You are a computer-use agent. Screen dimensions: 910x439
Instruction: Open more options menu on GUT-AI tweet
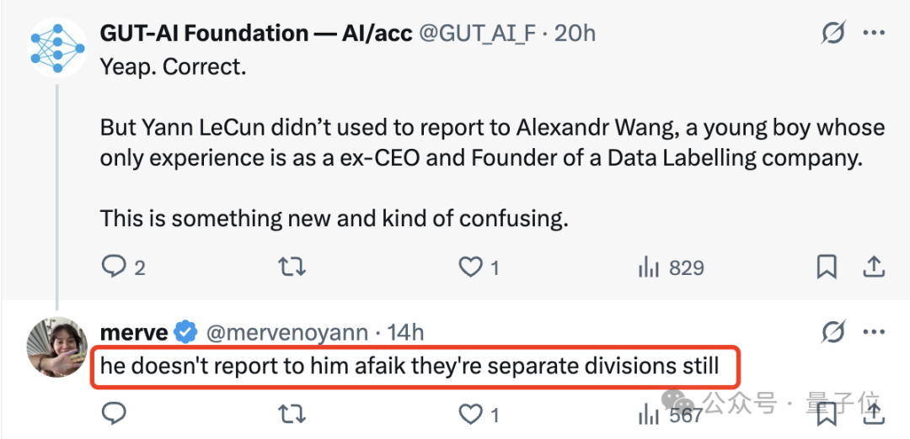tap(874, 34)
